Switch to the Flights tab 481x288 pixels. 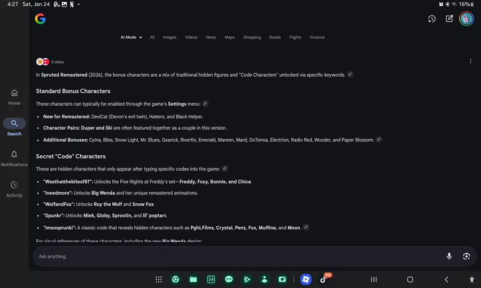coord(295,37)
